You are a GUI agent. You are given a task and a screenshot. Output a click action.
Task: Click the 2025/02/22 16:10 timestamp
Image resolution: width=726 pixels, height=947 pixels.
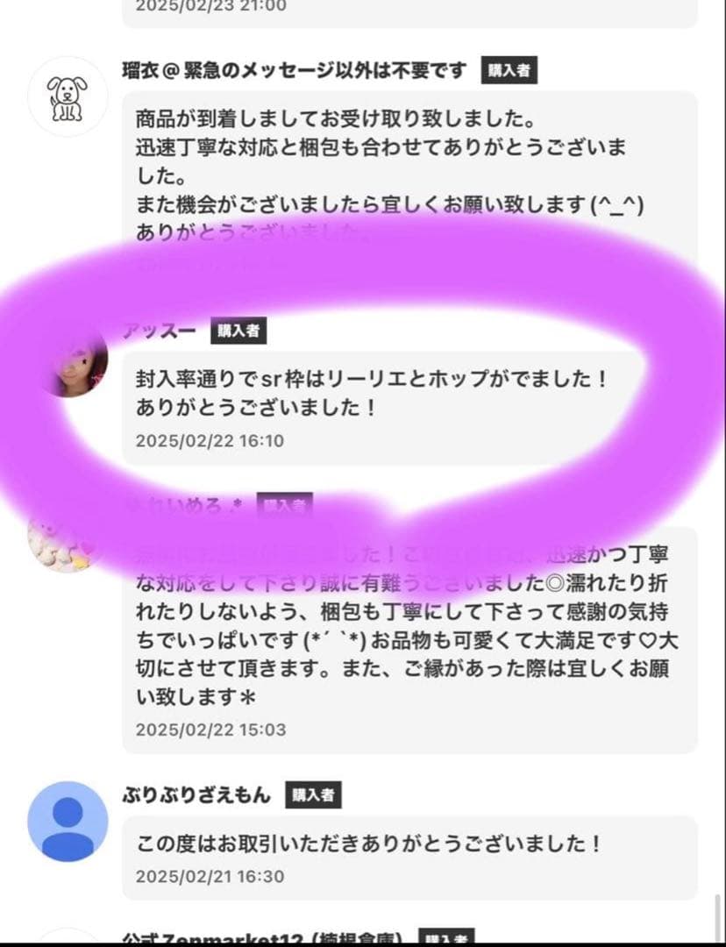pyautogui.click(x=210, y=441)
